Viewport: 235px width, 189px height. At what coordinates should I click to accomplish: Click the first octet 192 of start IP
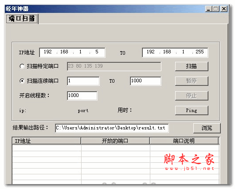(x=47, y=52)
